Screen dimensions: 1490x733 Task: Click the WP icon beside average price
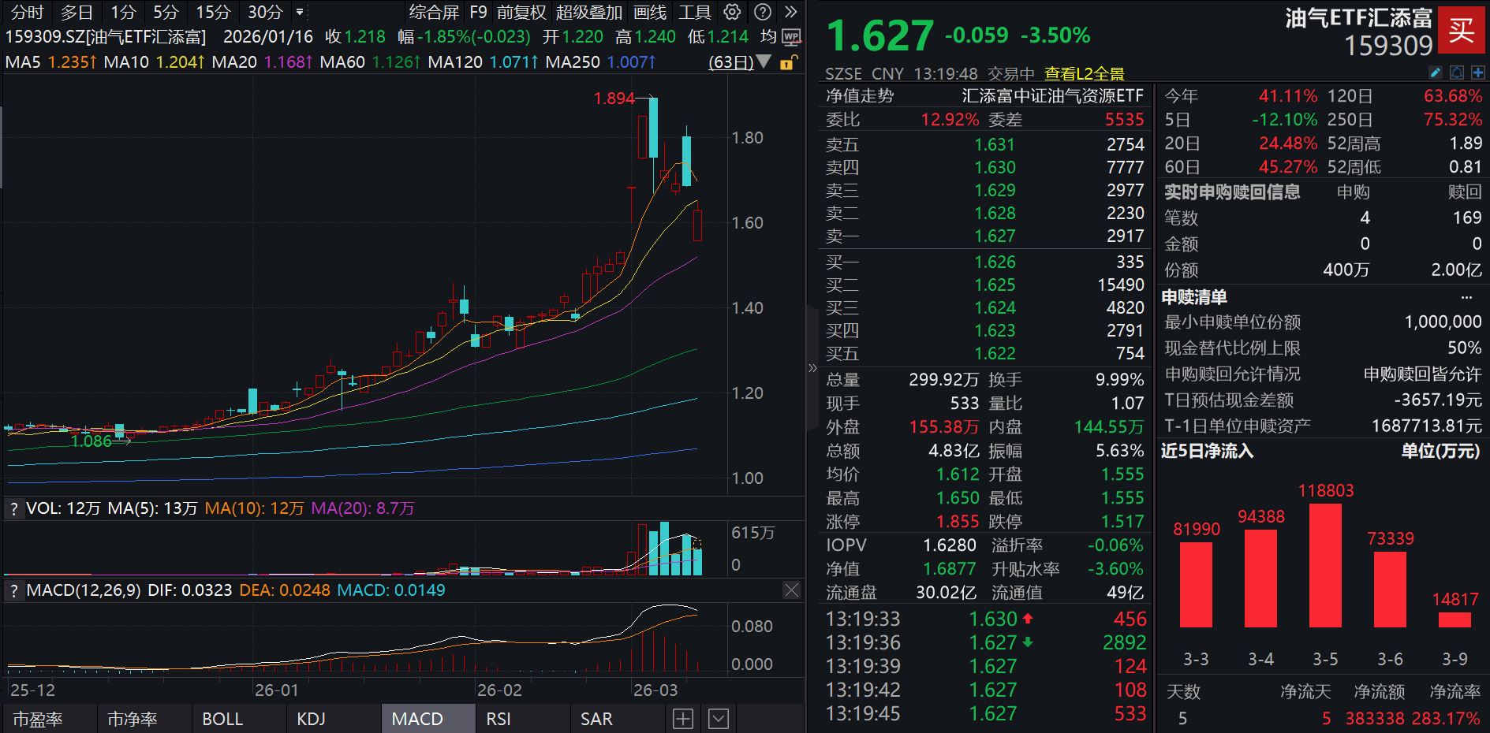791,37
